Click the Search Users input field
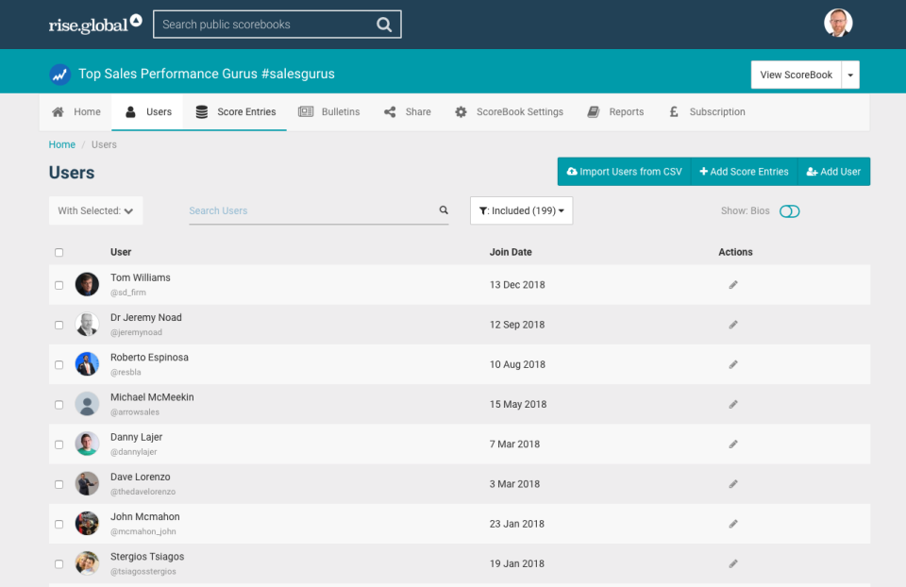The width and height of the screenshot is (906, 587). [311, 210]
